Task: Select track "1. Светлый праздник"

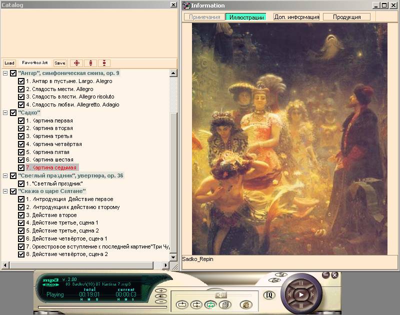Action: [54, 183]
